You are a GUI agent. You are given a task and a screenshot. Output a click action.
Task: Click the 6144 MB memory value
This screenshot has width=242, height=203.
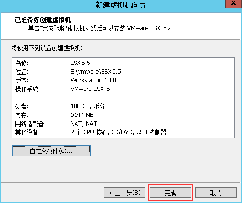[82, 115]
